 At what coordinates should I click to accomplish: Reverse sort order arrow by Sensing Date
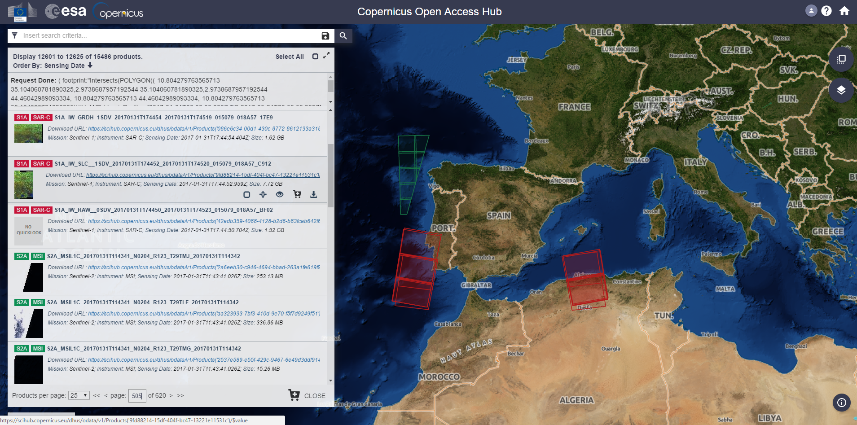pos(90,65)
